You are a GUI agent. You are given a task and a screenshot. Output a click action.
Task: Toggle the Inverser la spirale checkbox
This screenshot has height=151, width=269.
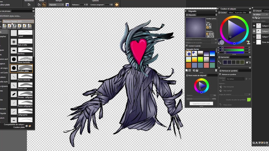[187, 46]
